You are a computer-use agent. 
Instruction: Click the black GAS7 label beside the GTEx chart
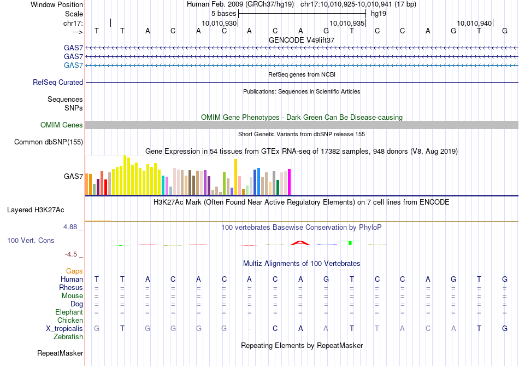pyautogui.click(x=74, y=176)
